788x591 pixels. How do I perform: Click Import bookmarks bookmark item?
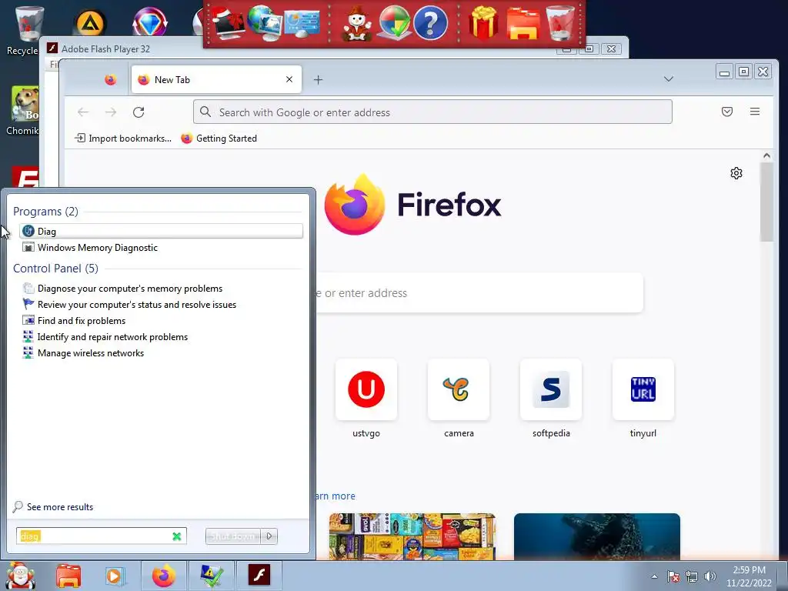click(123, 139)
